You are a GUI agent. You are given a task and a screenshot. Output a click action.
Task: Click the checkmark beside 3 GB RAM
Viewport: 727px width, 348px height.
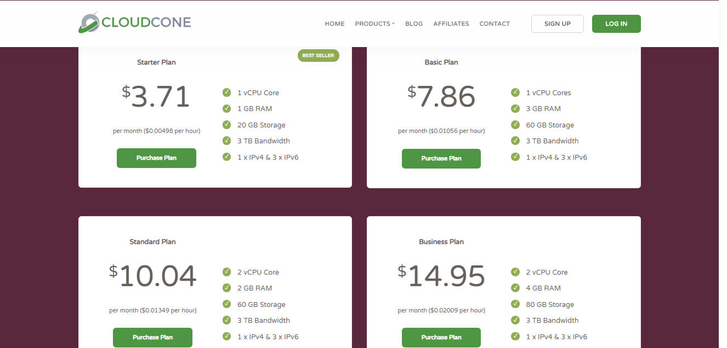(x=515, y=108)
